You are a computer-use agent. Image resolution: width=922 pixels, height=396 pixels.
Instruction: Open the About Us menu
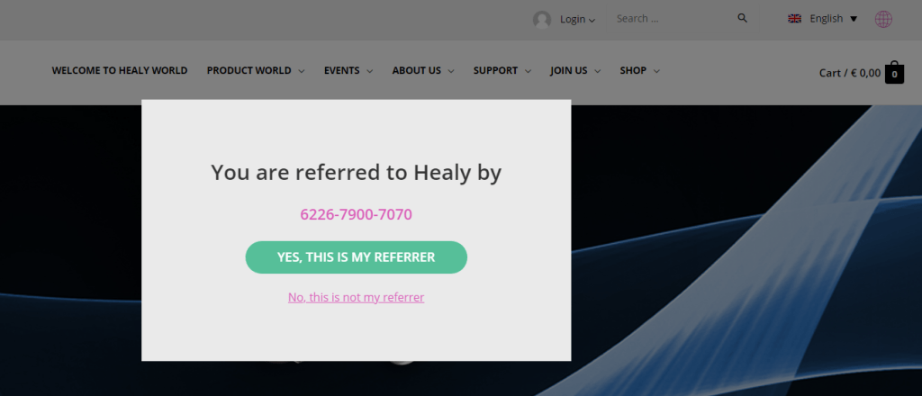click(x=417, y=71)
